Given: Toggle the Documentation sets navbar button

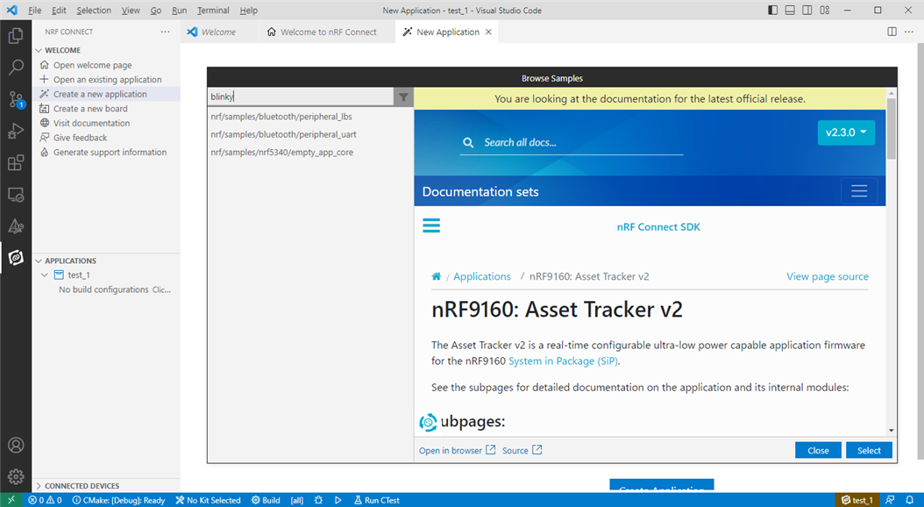Looking at the screenshot, I should click(x=858, y=191).
